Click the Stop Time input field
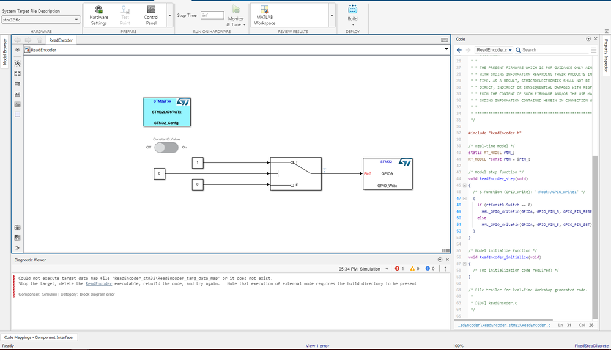 212,15
